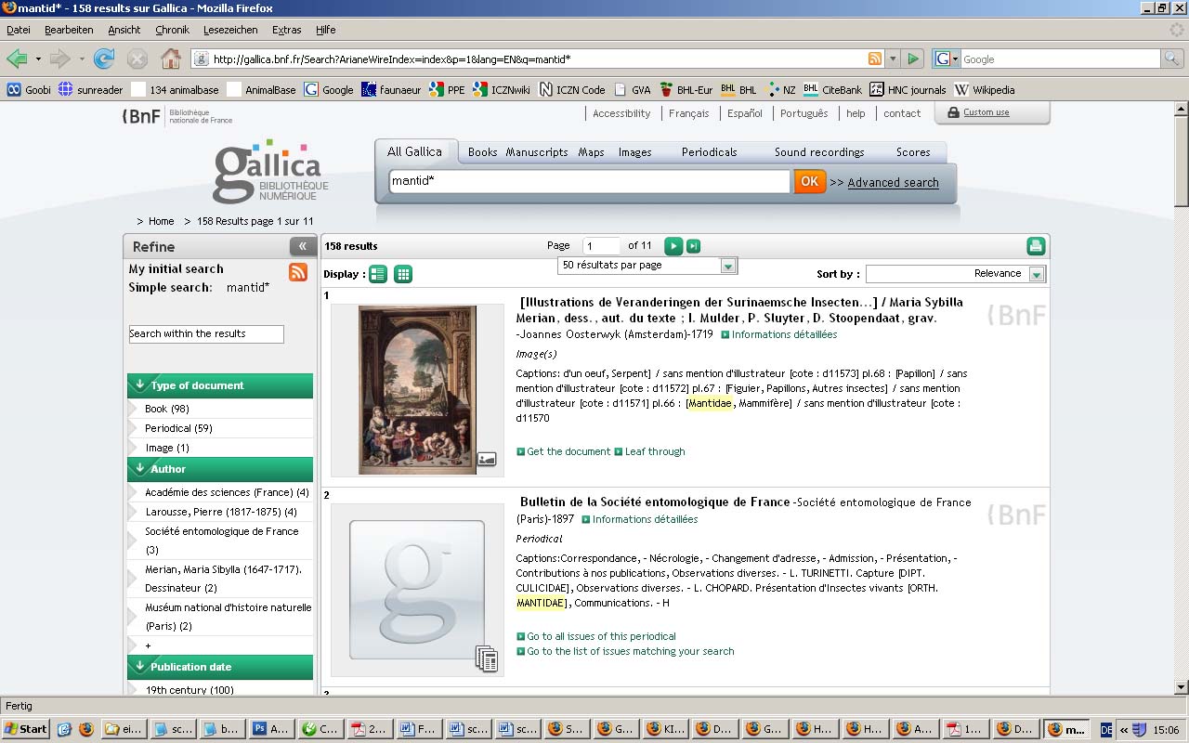
Task: Click the green print icon
Action: (x=1036, y=246)
